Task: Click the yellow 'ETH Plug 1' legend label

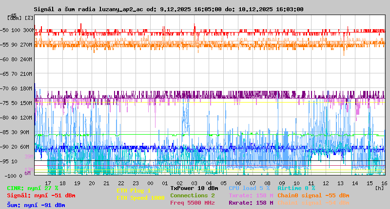Action: click(x=134, y=191)
